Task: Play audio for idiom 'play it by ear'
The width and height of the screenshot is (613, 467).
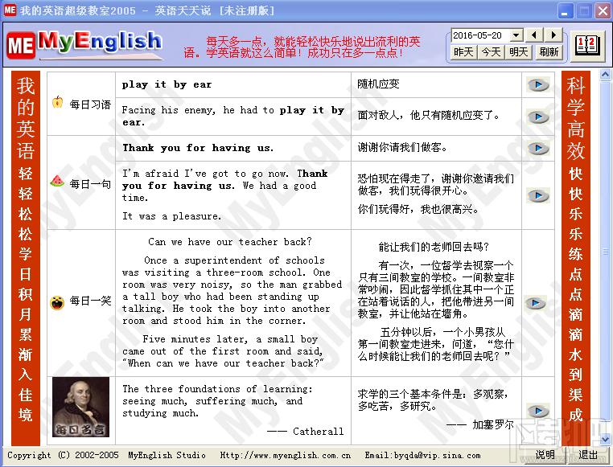Action: 538,84
